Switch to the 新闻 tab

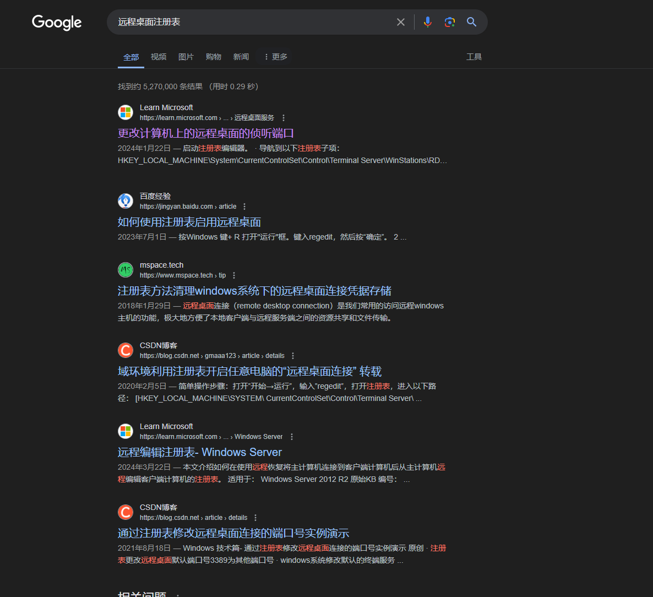click(241, 57)
